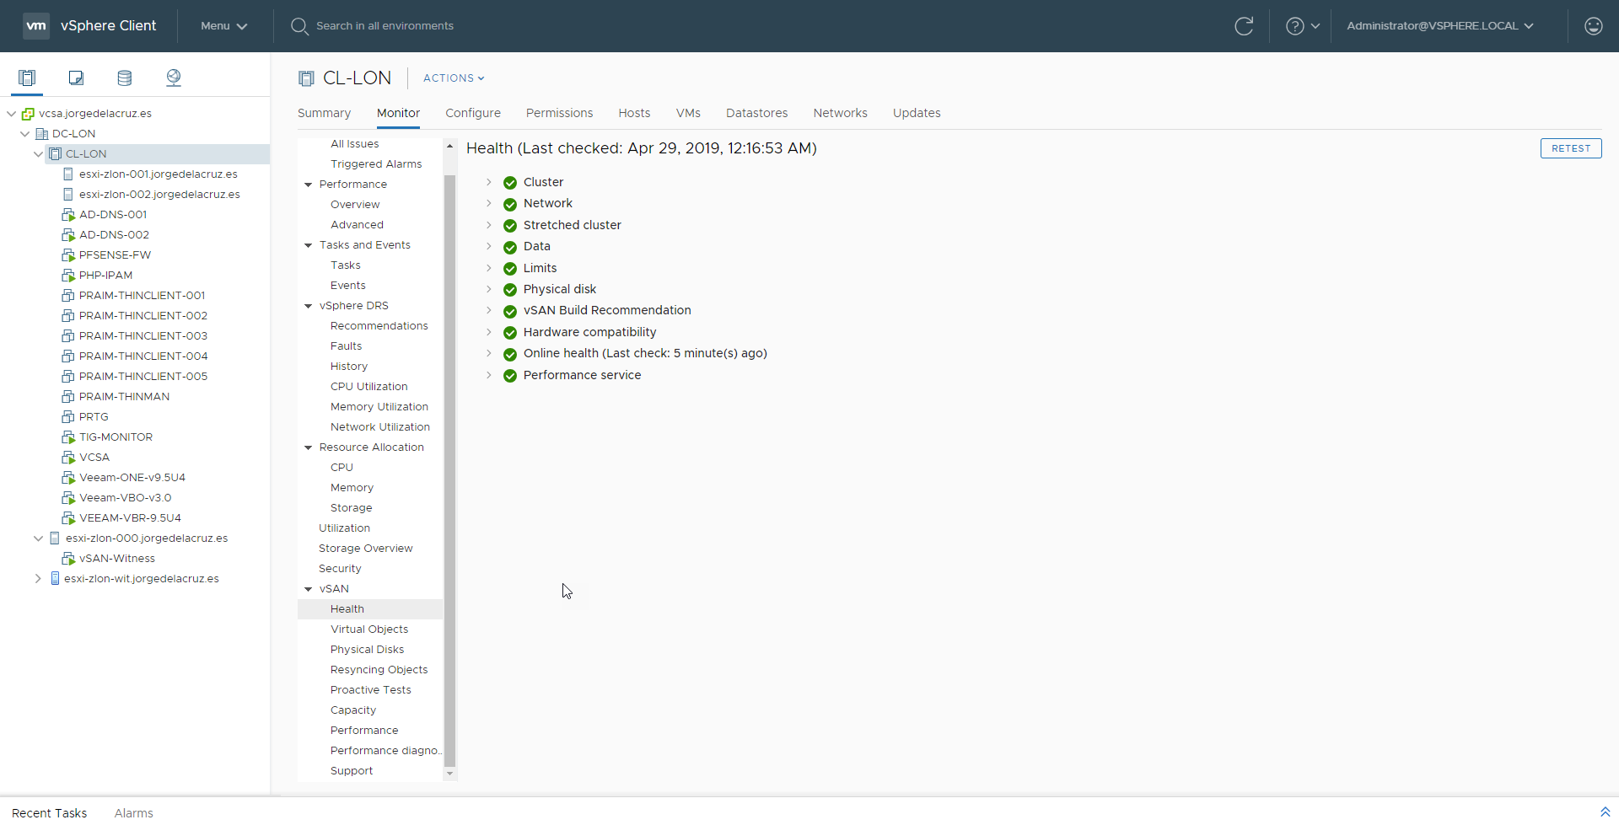The height and width of the screenshot is (825, 1619).
Task: Switch to the Configure tab
Action: coord(473,113)
